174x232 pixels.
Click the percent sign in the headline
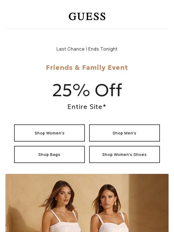[81, 90]
